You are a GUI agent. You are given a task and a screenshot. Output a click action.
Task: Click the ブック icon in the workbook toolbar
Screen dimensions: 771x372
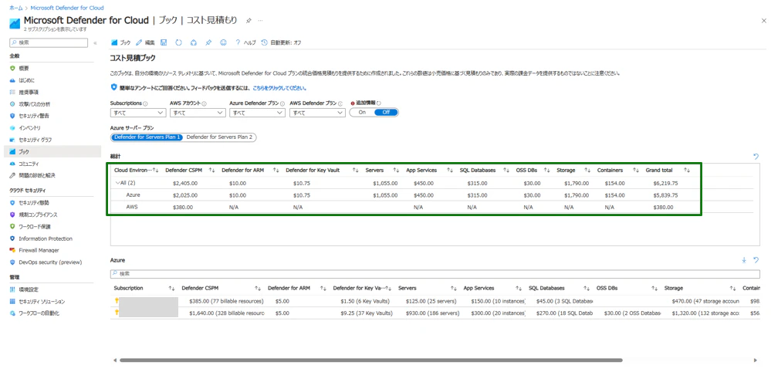pyautogui.click(x=114, y=42)
